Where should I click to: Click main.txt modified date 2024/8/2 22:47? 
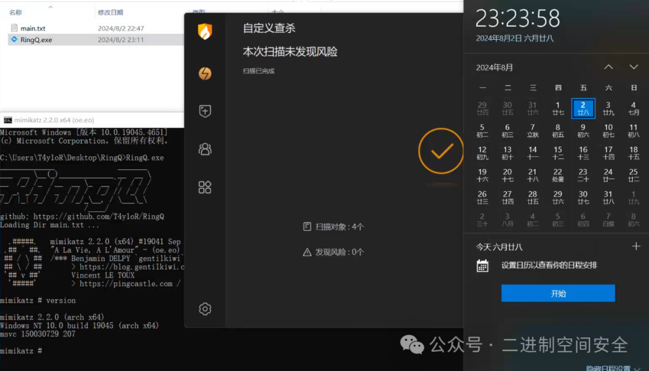pyautogui.click(x=121, y=28)
